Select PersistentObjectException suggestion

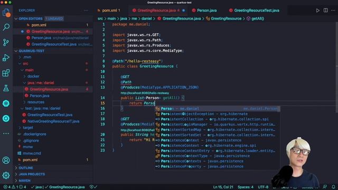pos(217,114)
